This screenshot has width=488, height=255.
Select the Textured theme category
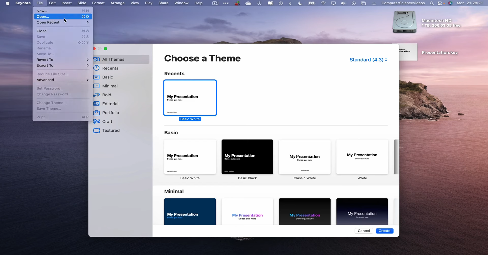point(121,130)
